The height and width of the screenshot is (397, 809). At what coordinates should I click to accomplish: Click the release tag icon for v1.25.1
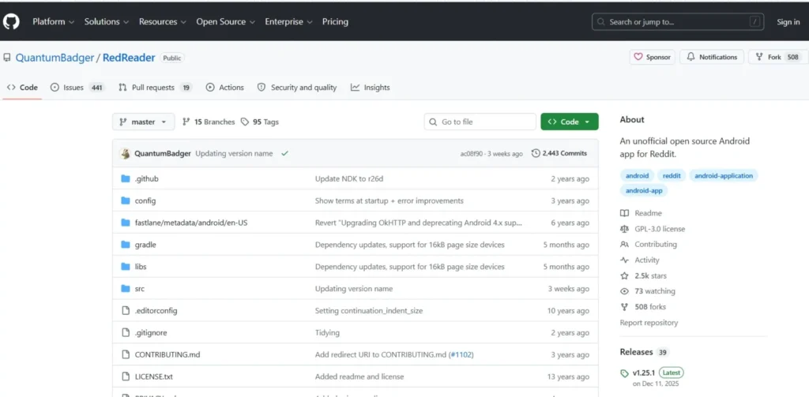625,373
